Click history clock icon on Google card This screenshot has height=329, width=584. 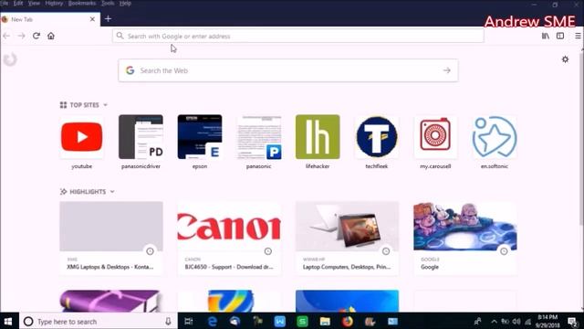tap(504, 251)
